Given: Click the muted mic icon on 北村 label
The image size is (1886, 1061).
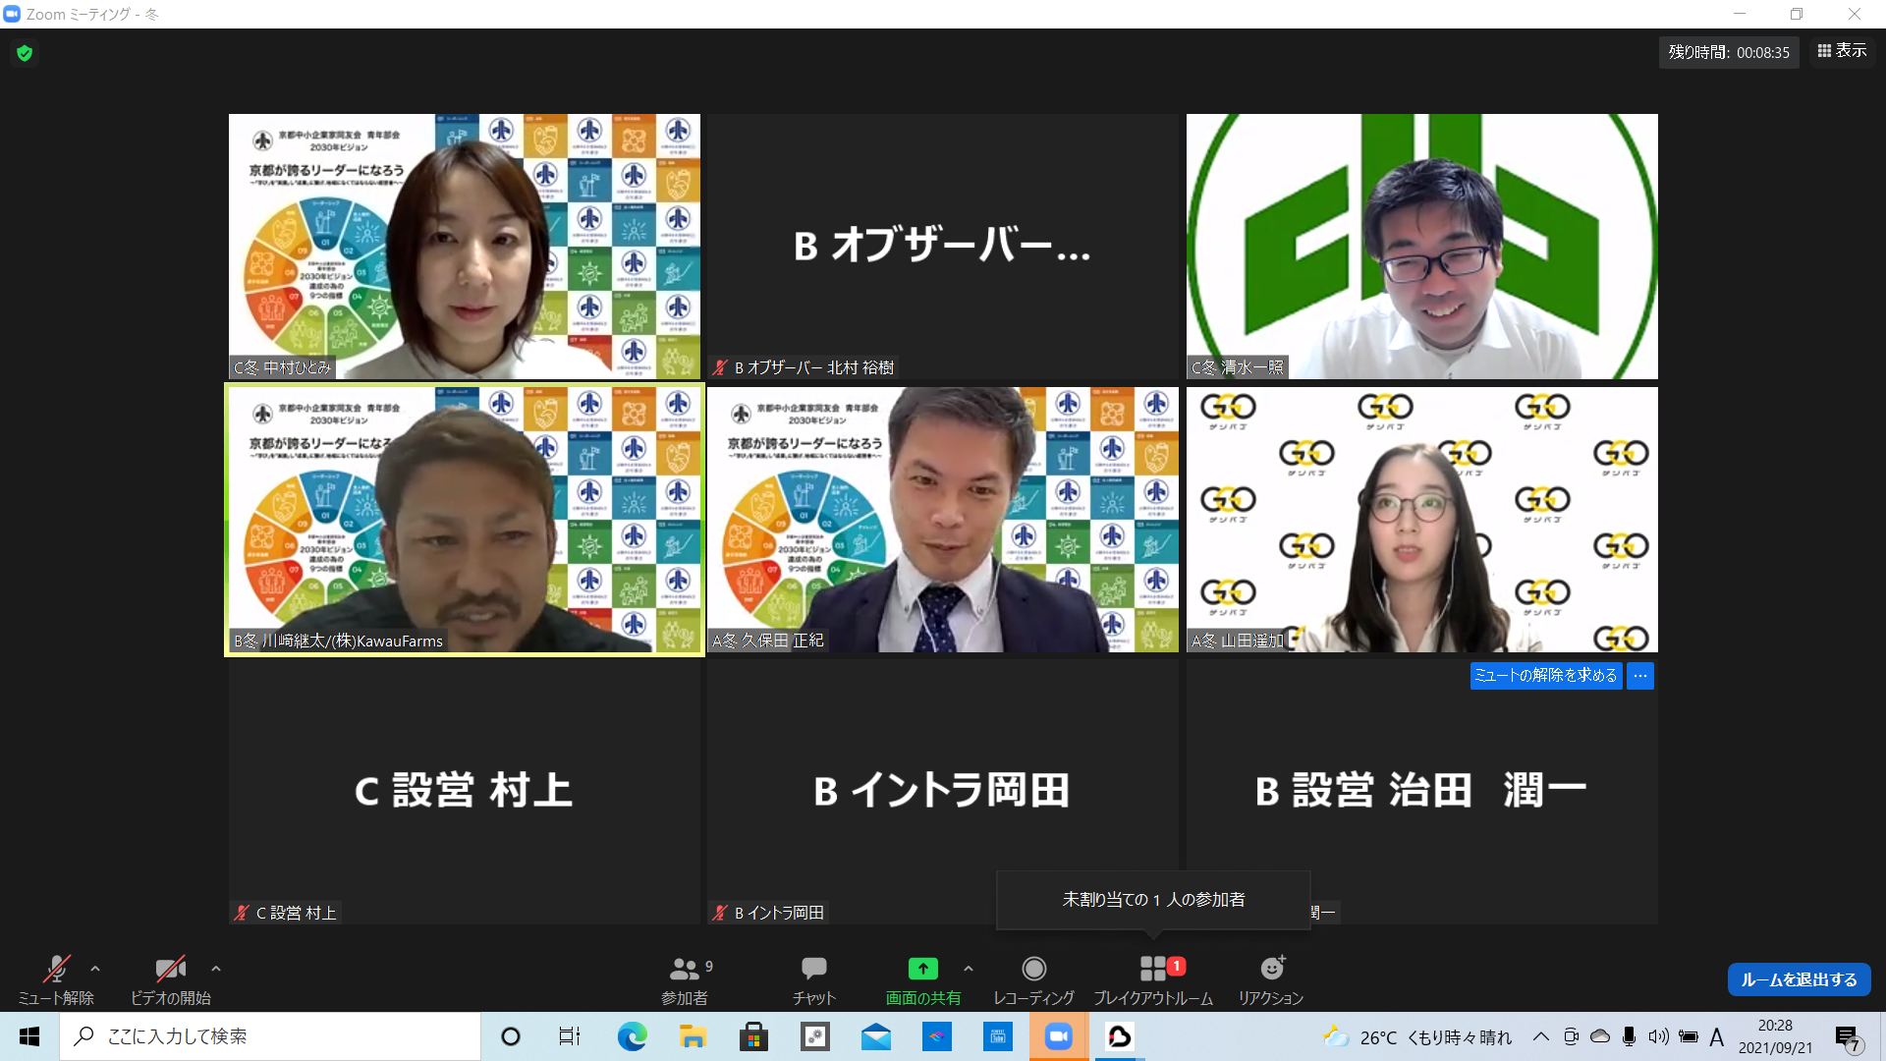Looking at the screenshot, I should pyautogui.click(x=720, y=367).
